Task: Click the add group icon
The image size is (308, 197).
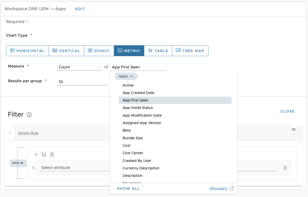Action: (x=44, y=154)
